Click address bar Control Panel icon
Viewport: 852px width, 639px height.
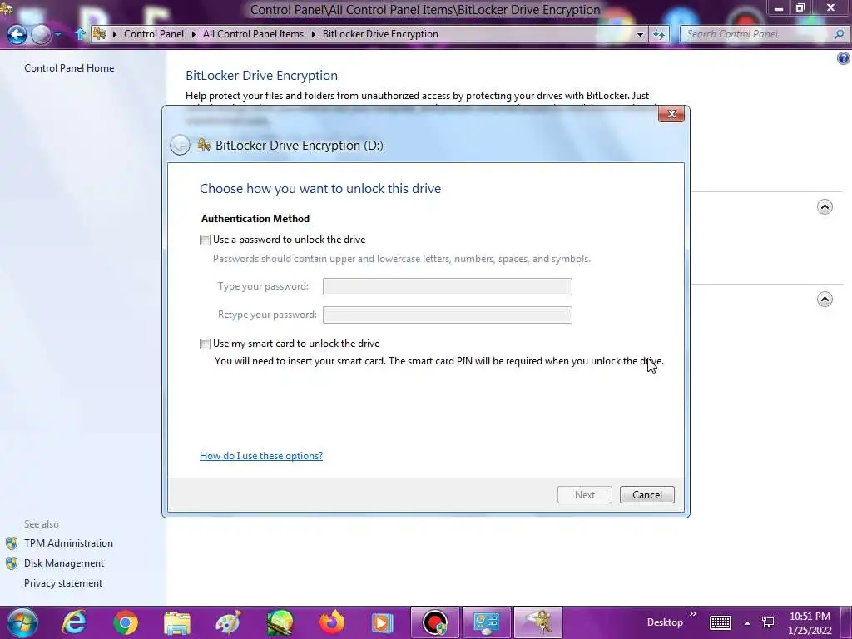pos(100,33)
